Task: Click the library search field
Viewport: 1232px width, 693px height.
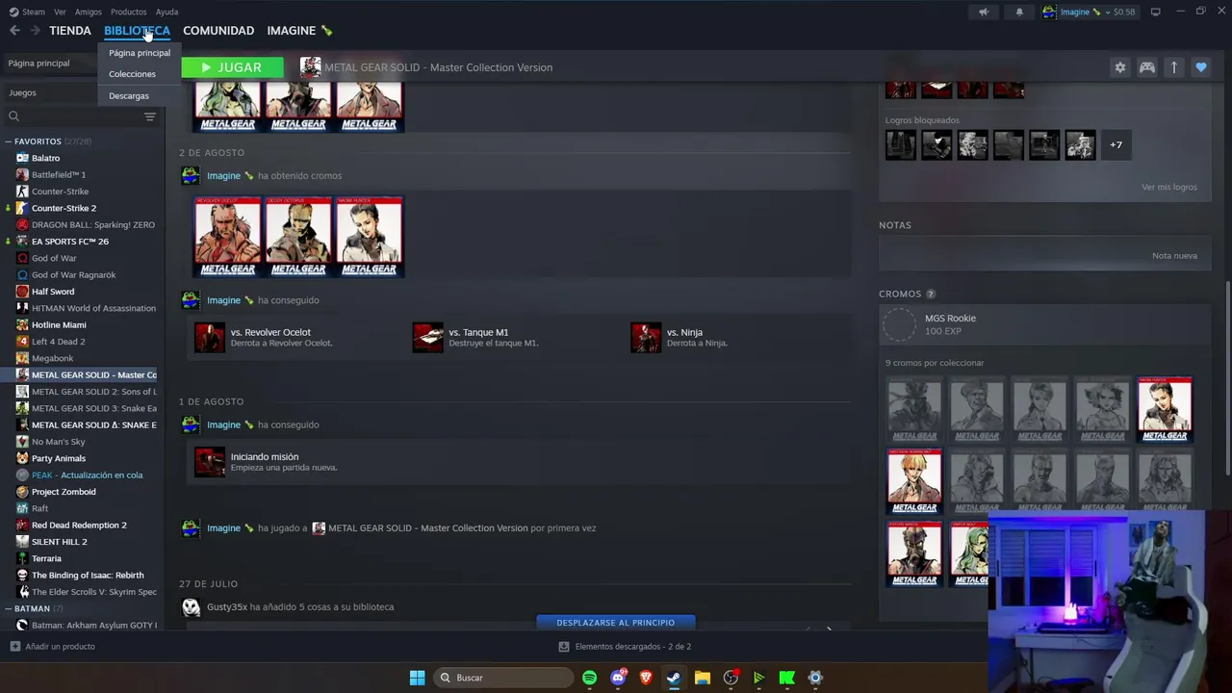Action: [x=81, y=116]
